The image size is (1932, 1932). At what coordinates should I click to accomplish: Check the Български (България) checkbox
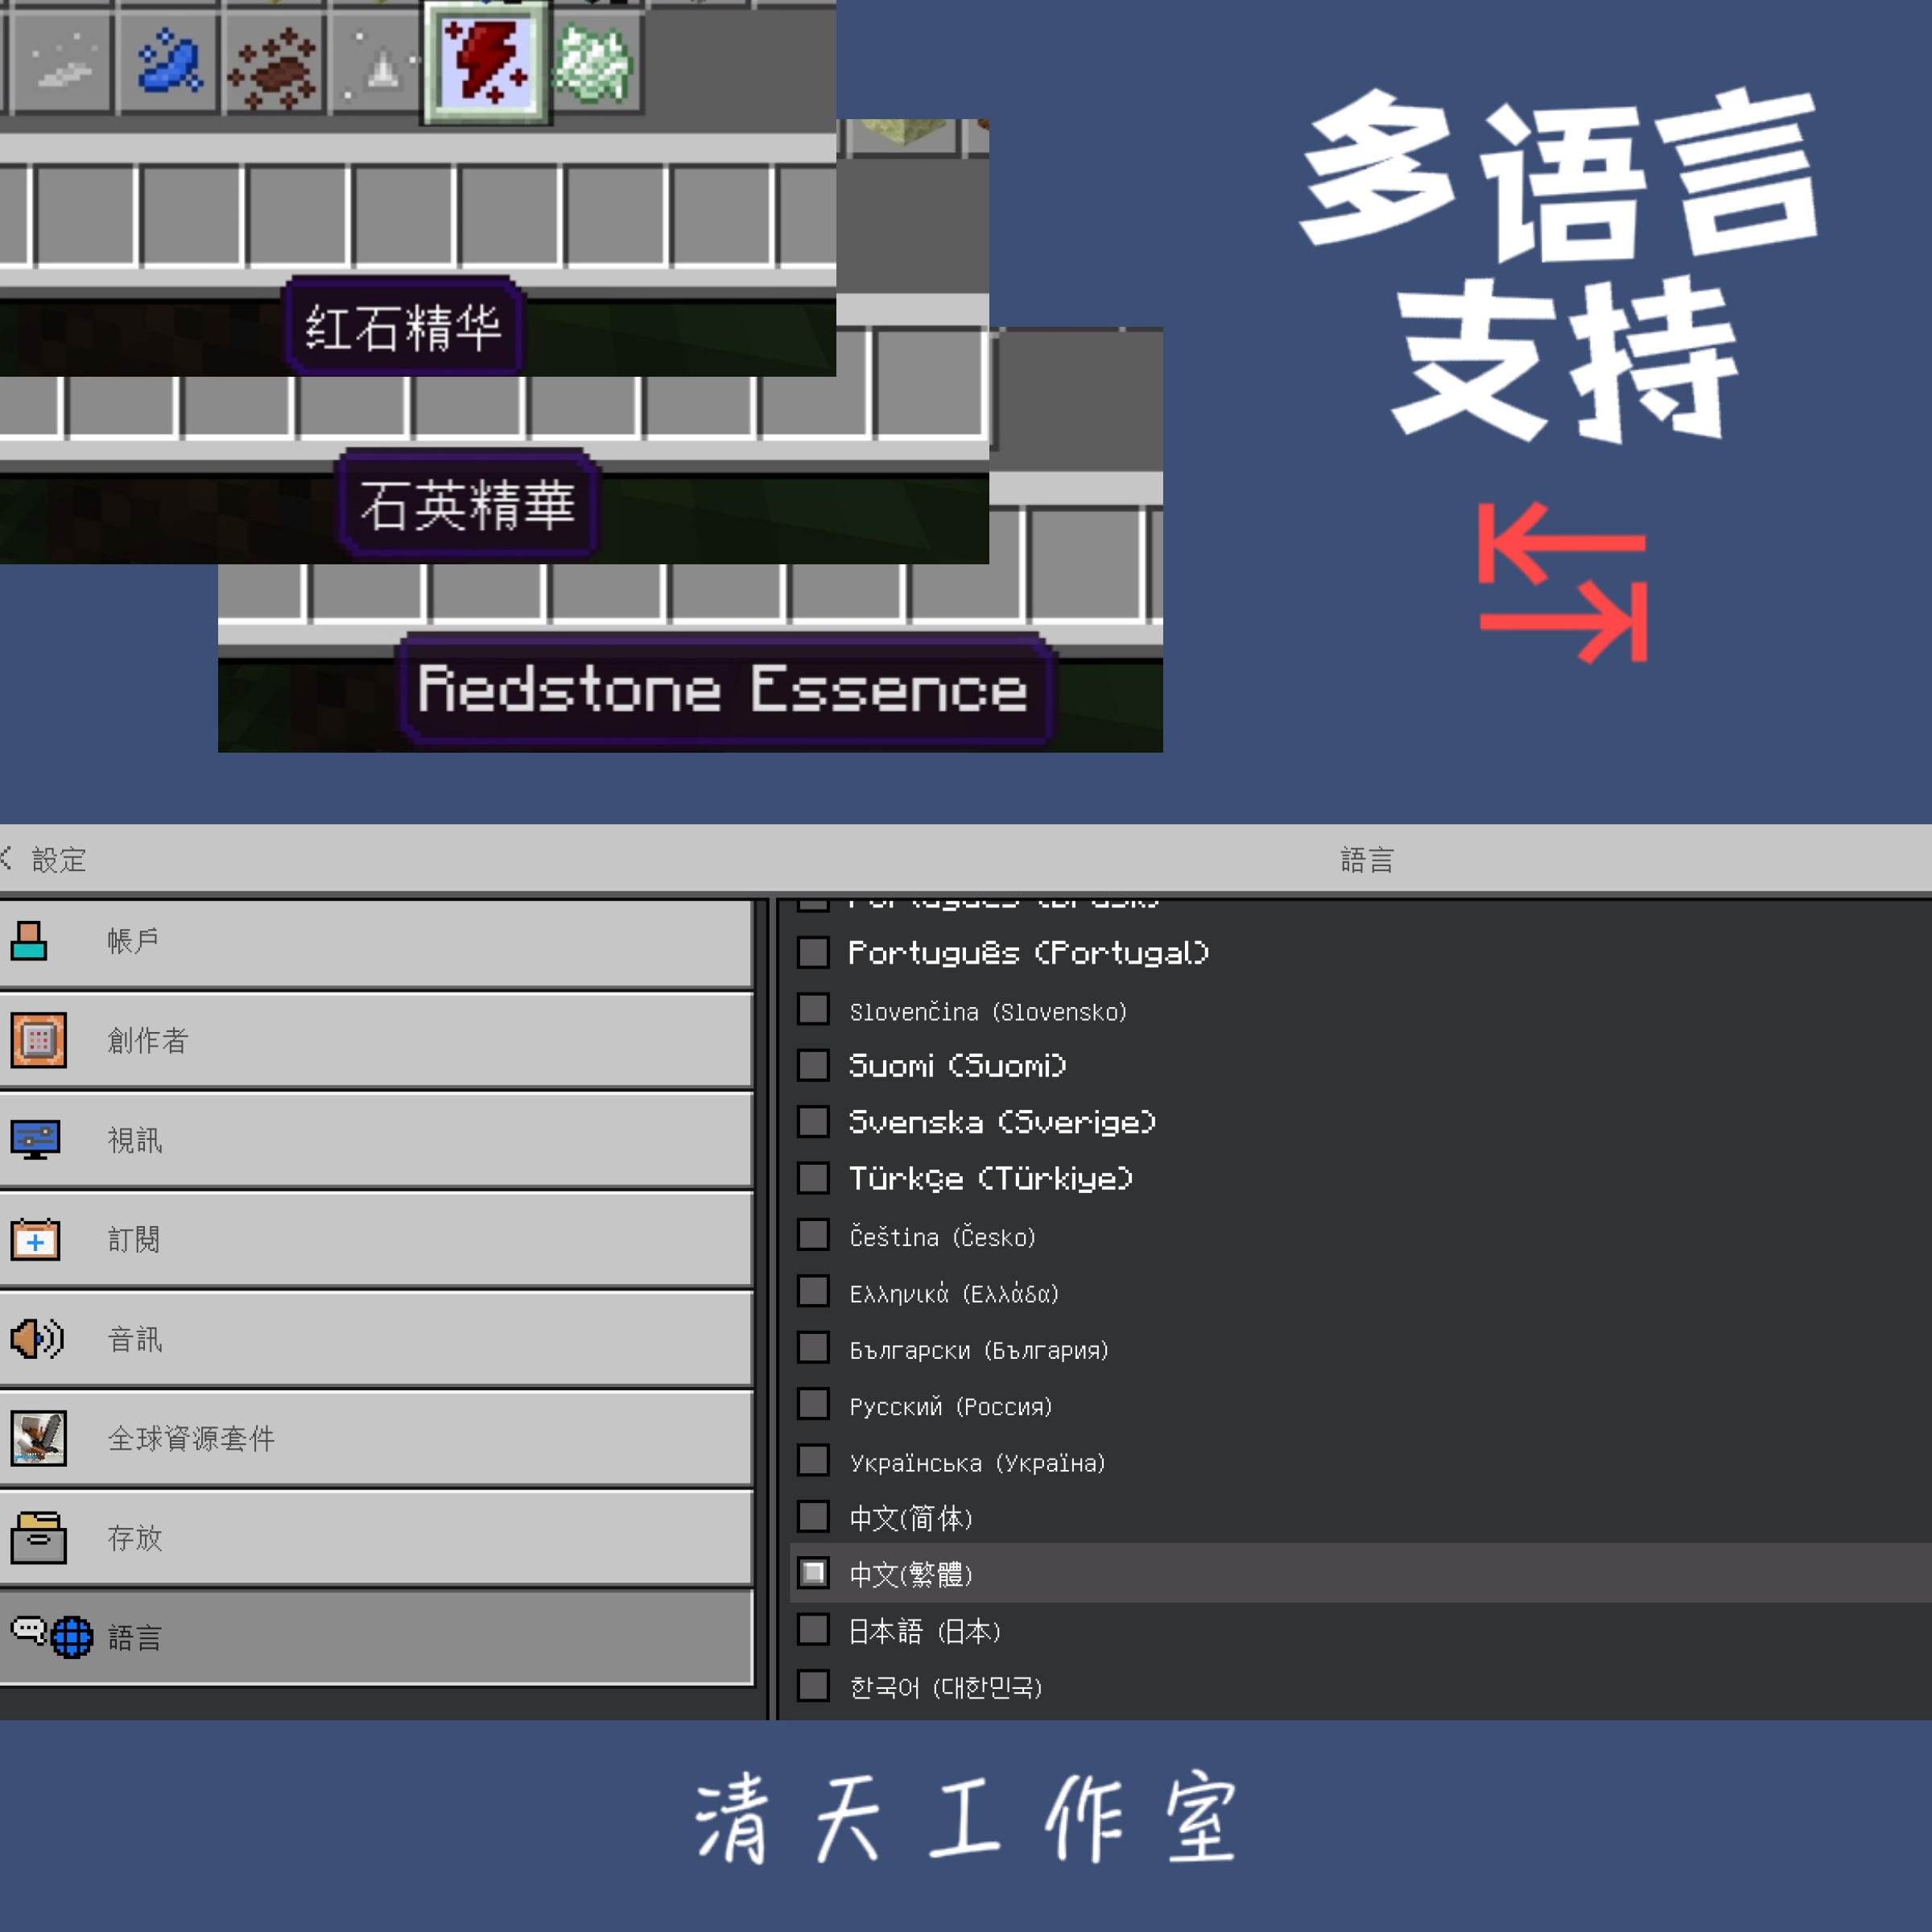point(813,1348)
